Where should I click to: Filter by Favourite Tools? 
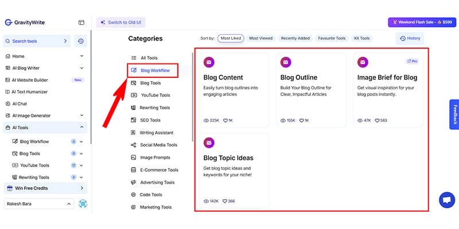pyautogui.click(x=332, y=38)
